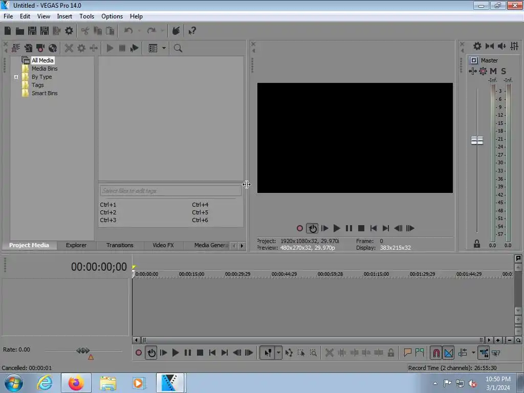Open the interactive tutorials icon
This screenshot has height=393, width=524.
click(x=176, y=31)
